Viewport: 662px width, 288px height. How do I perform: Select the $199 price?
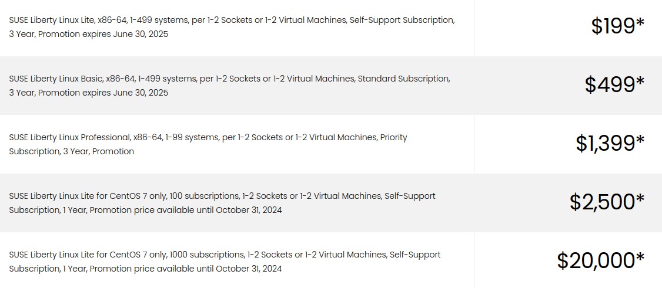[x=618, y=26]
